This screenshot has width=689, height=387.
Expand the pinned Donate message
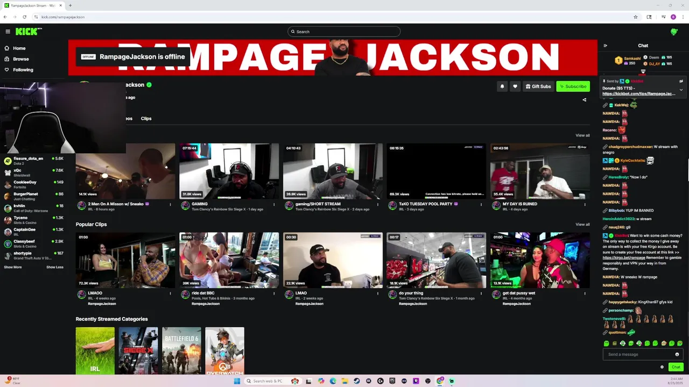tap(681, 90)
